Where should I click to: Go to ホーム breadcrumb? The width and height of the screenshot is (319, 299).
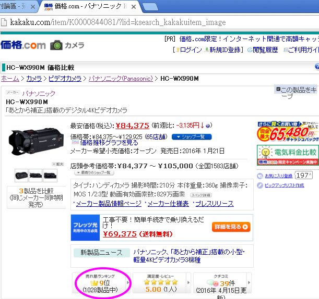[x=10, y=79]
